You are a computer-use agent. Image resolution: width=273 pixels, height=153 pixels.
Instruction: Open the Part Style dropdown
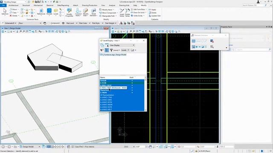click(x=98, y=23)
